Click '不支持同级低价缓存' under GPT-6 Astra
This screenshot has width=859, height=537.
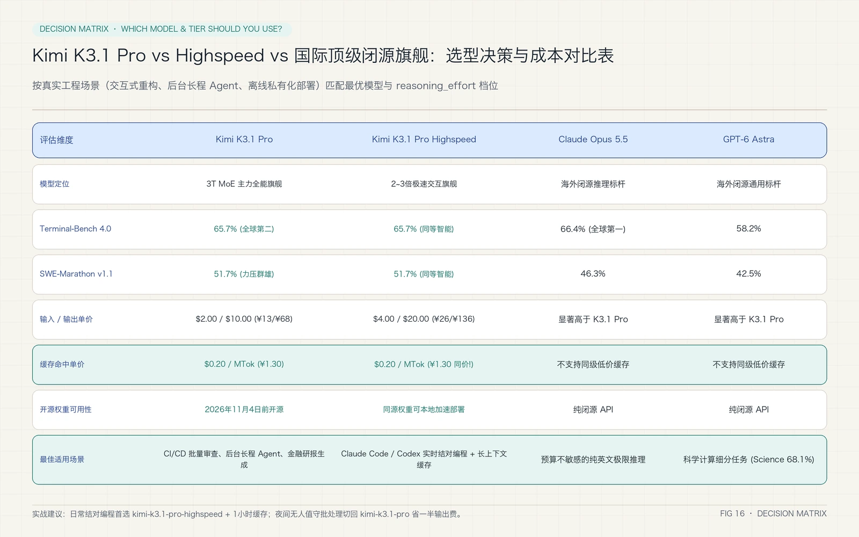point(749,365)
